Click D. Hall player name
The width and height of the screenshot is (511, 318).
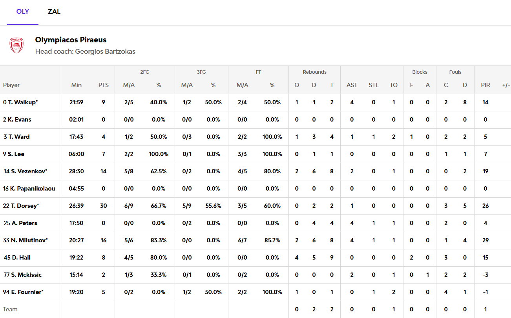[20, 258]
